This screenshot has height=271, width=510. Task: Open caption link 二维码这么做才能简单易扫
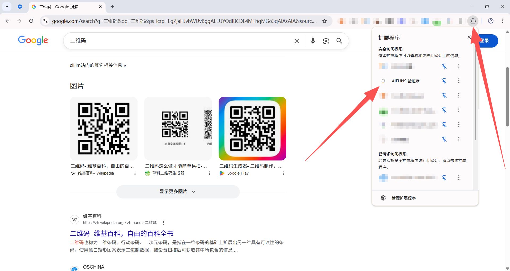tap(176, 166)
